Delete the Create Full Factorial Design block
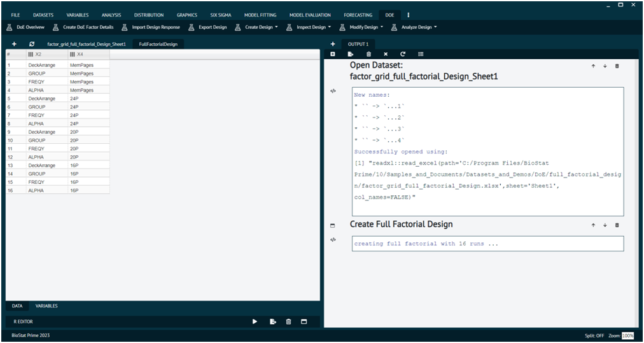Screen dimensions: 644x343 click(x=617, y=225)
